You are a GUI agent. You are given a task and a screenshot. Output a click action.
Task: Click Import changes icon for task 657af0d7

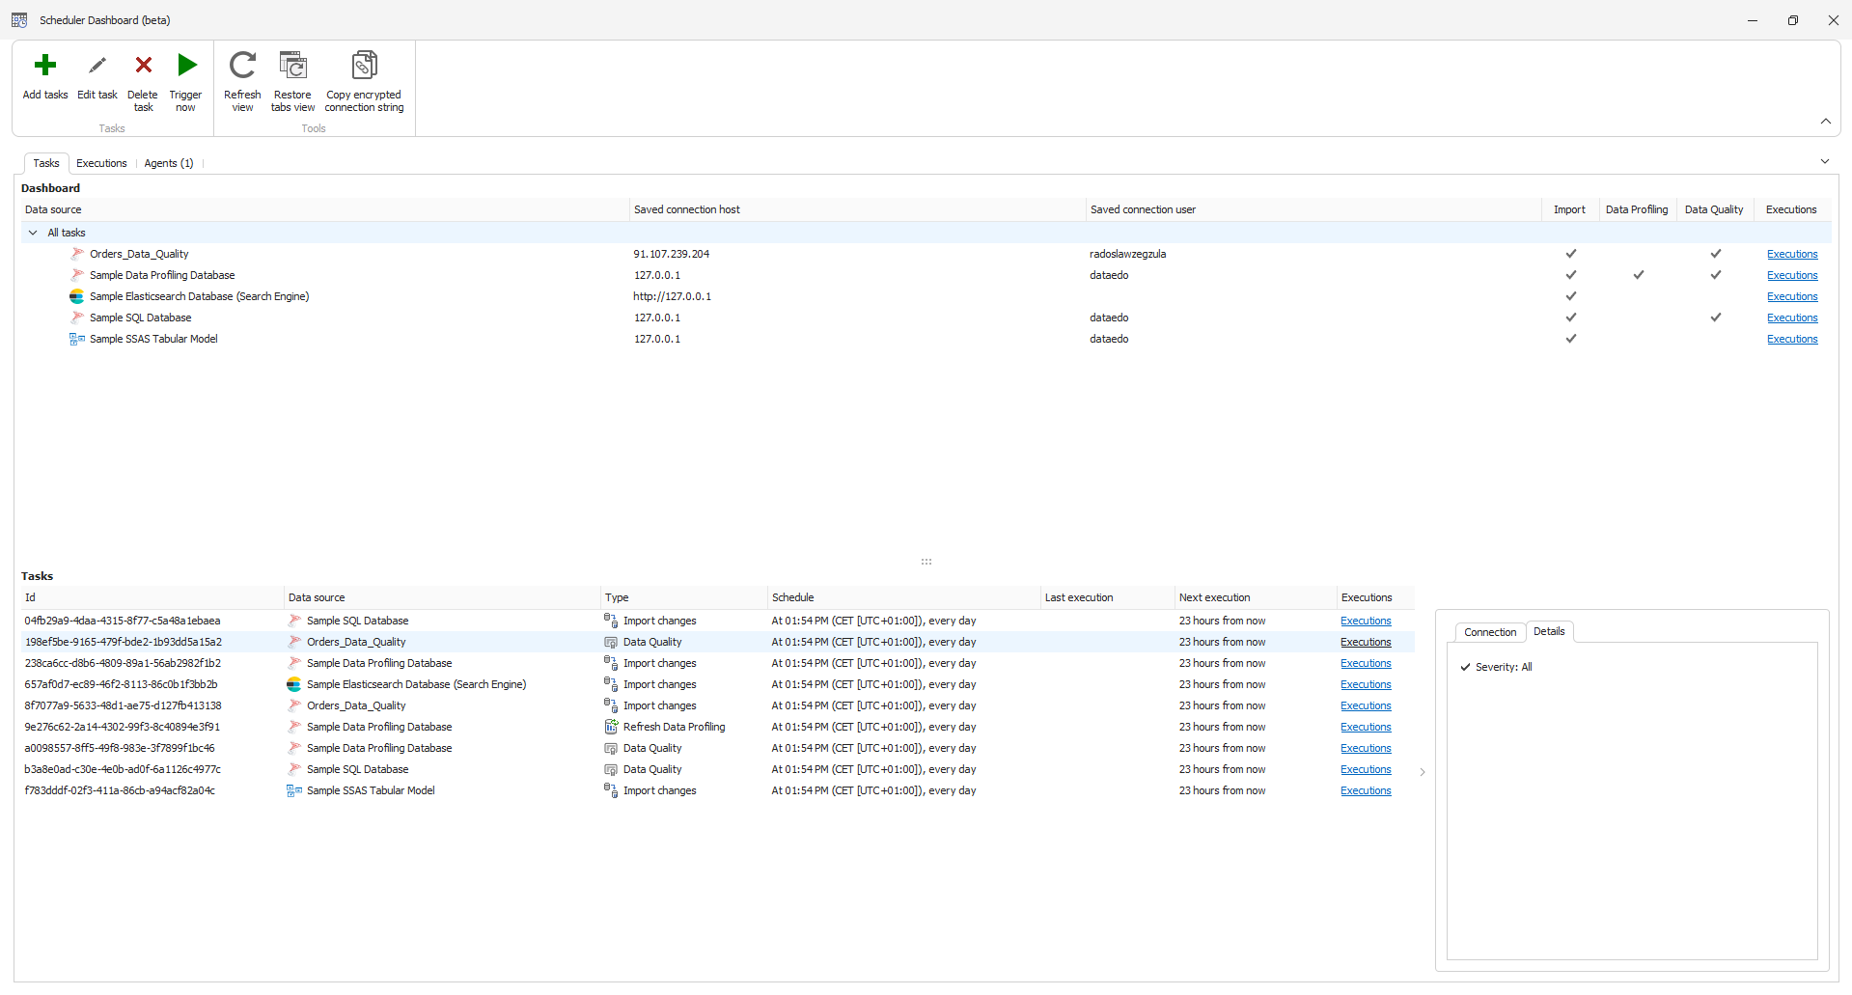tap(611, 684)
